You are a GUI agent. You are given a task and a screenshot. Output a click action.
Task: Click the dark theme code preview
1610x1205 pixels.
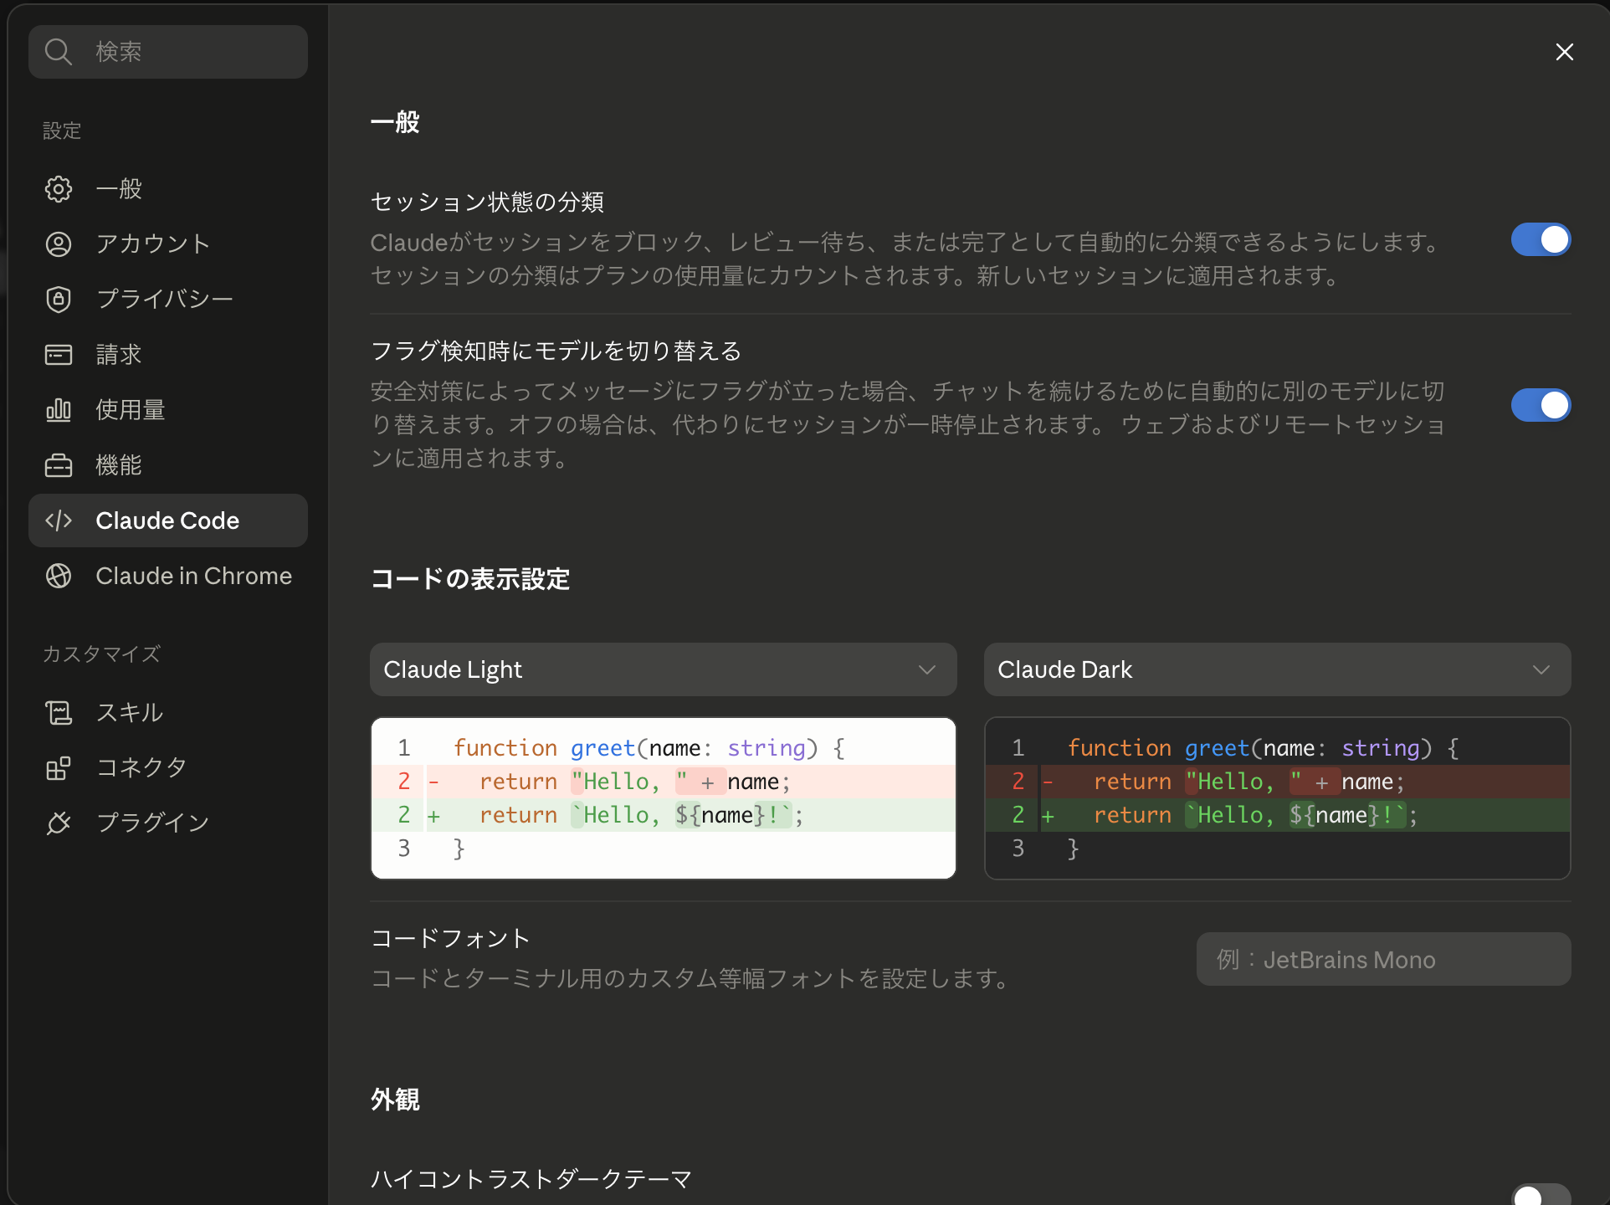tap(1278, 798)
